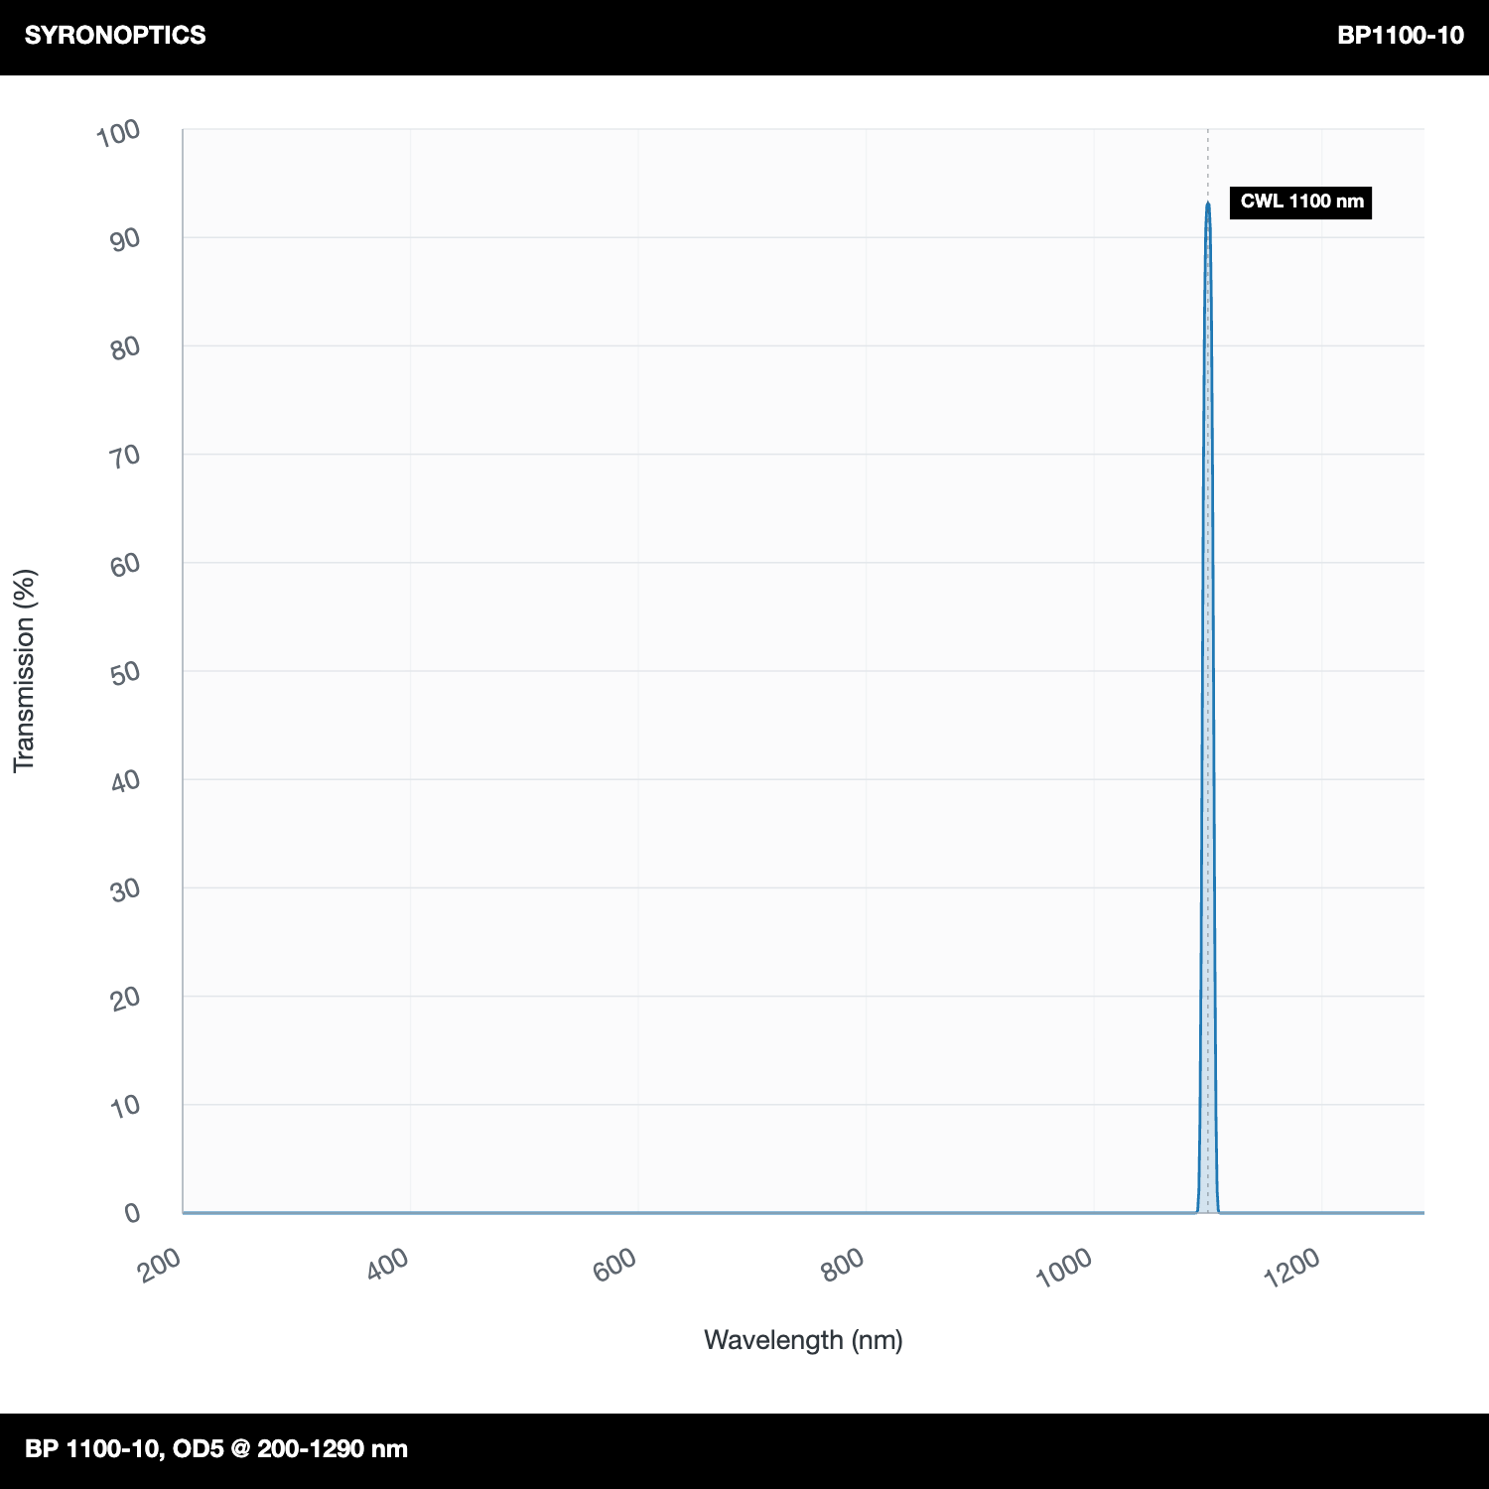
Task: Click the BP1100-10 model label in header
Action: 1400,35
